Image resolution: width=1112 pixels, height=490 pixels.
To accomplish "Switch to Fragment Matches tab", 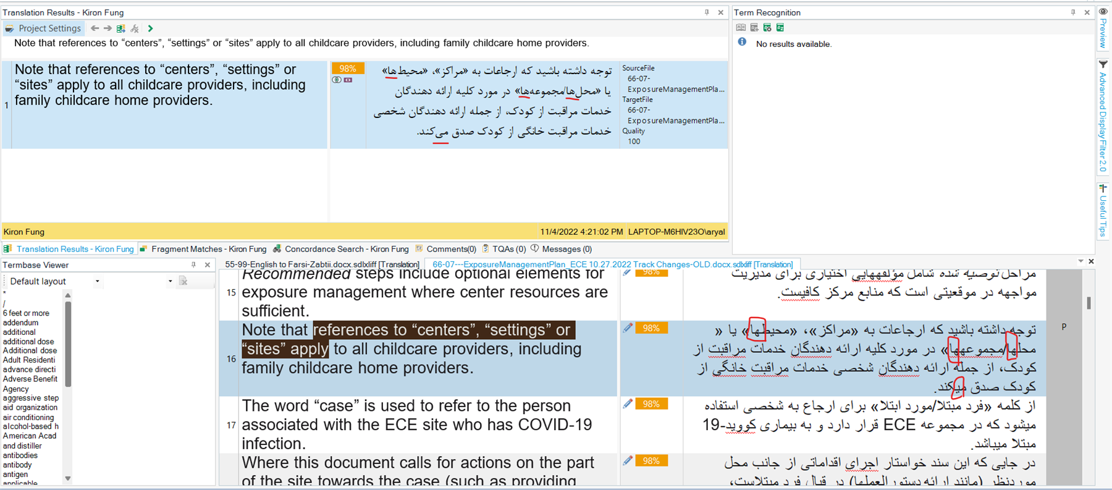I will (x=203, y=249).
